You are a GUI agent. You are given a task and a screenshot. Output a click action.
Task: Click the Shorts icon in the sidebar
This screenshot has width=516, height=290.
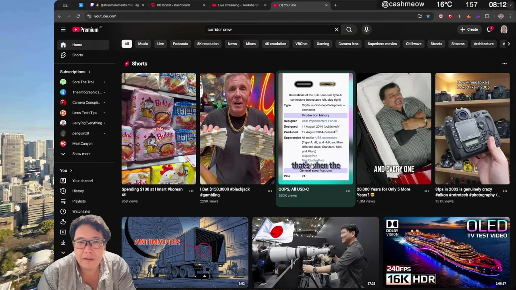63,55
